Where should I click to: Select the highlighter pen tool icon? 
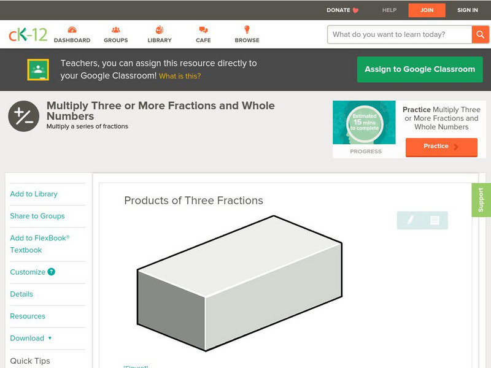(410, 220)
